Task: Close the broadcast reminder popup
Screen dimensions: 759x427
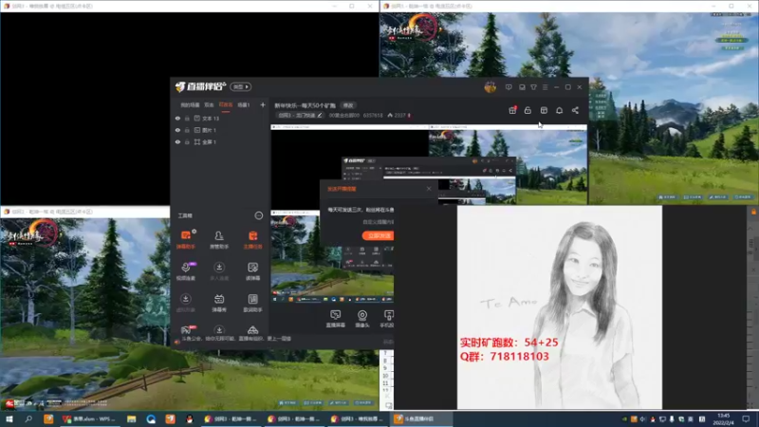Action: pyautogui.click(x=429, y=188)
